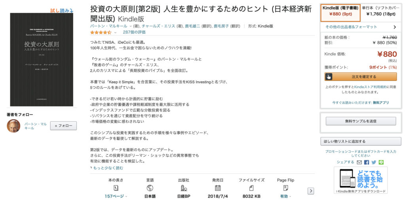Viewport: 405px width, 207px height.
Task: Click the 本の長さ page icon
Action: (116, 188)
